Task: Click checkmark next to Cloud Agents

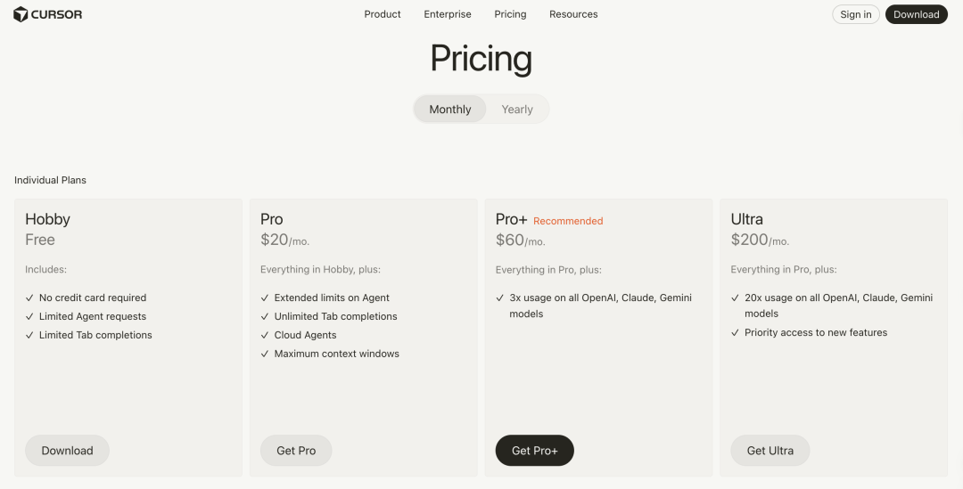Action: point(265,336)
